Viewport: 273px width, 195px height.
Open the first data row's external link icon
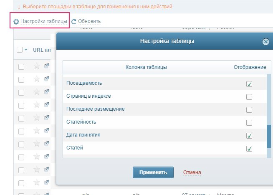click(x=46, y=66)
